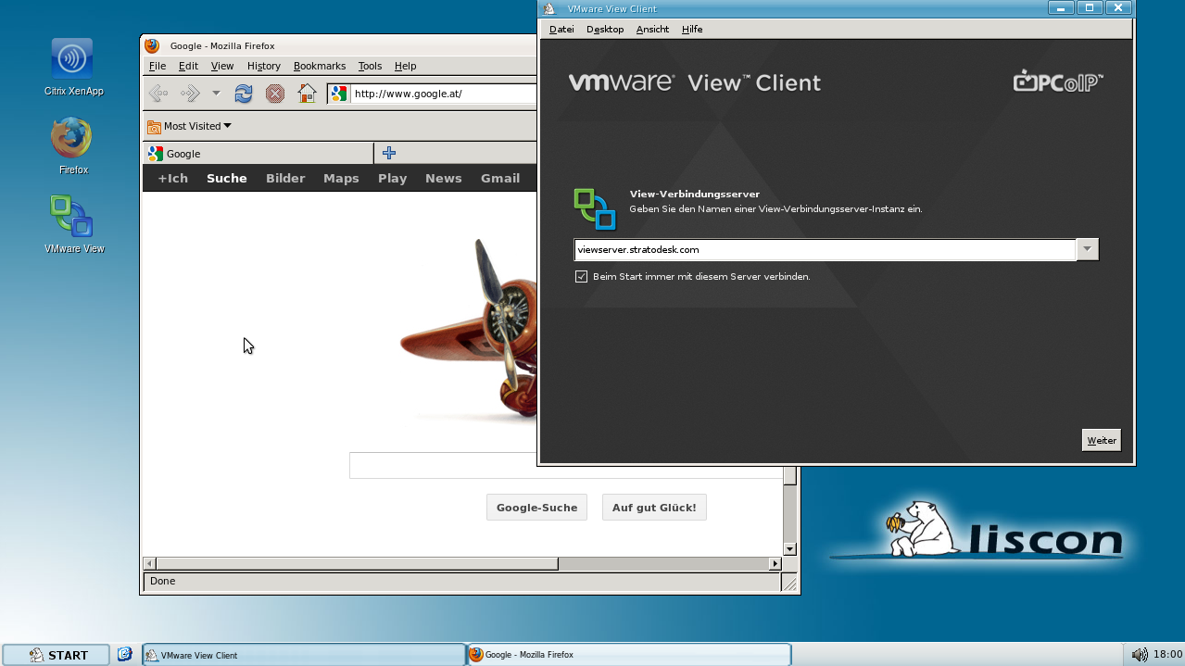Click the View connection server icon
This screenshot has width=1185, height=666.
point(595,208)
